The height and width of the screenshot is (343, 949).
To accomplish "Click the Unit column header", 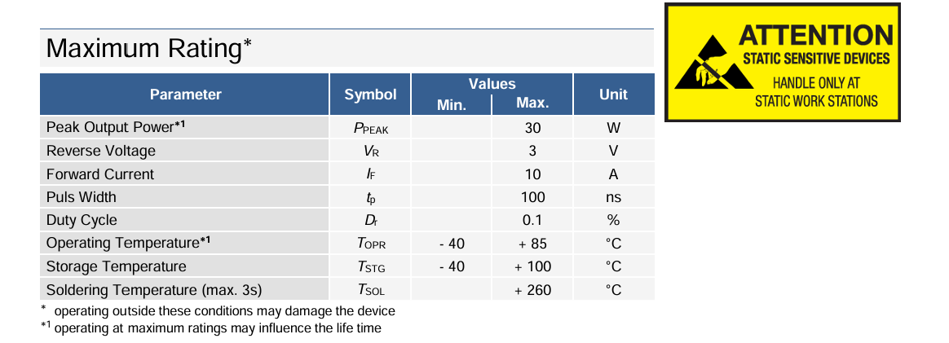I will (x=613, y=95).
